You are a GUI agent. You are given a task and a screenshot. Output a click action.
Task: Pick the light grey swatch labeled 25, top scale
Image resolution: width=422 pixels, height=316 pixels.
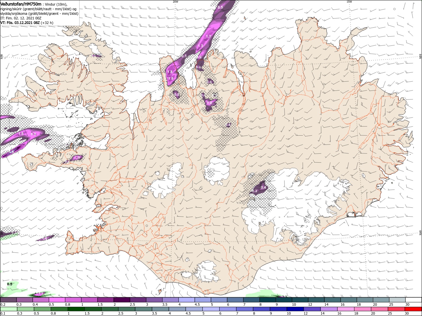pyautogui.click(x=397, y=300)
